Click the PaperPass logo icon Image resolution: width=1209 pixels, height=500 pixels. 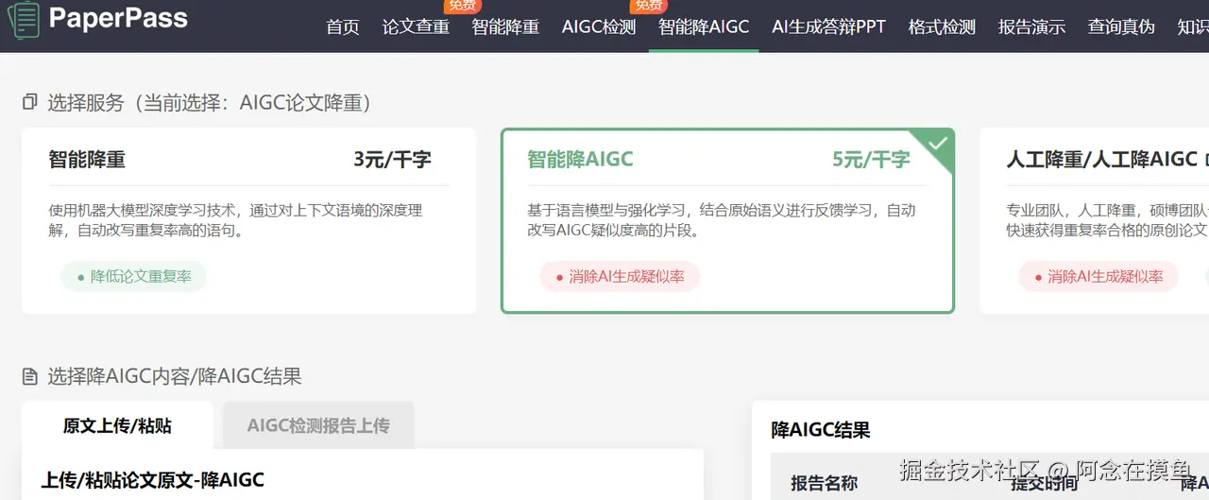click(23, 19)
